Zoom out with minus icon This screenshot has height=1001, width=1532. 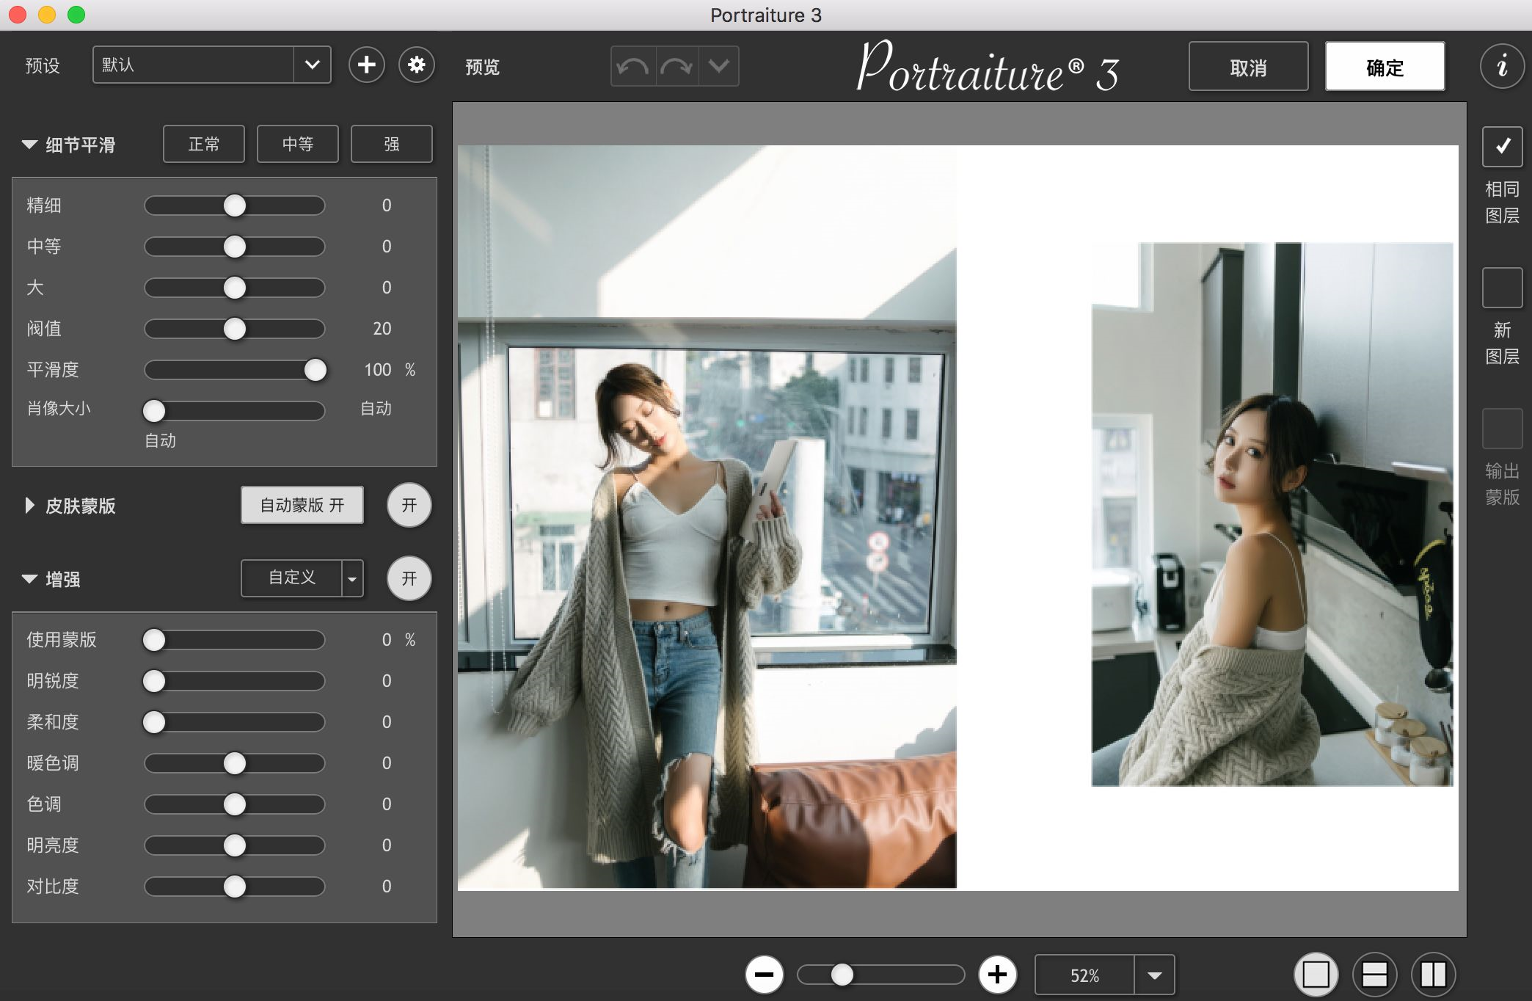pyautogui.click(x=764, y=975)
